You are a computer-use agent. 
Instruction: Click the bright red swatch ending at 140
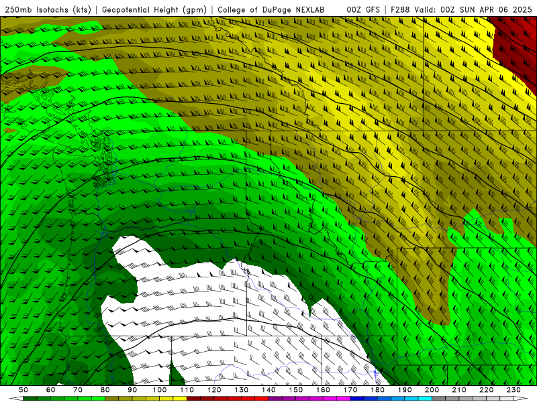click(x=262, y=399)
